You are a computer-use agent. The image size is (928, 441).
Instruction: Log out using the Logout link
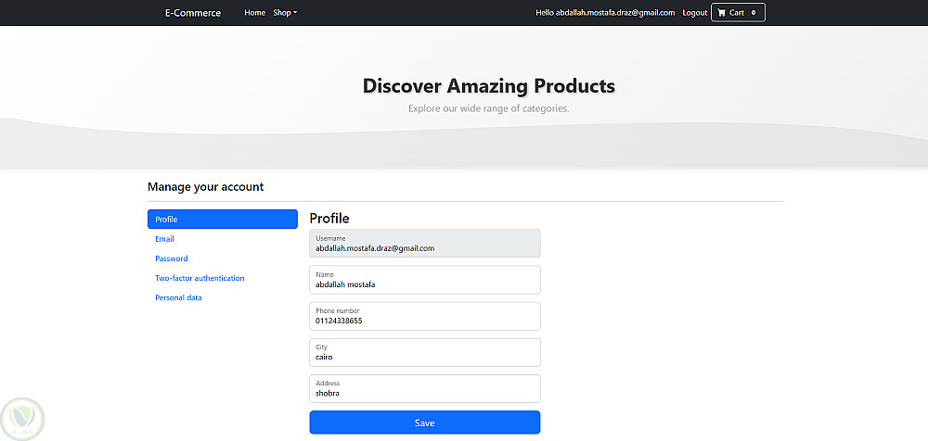pyautogui.click(x=694, y=13)
